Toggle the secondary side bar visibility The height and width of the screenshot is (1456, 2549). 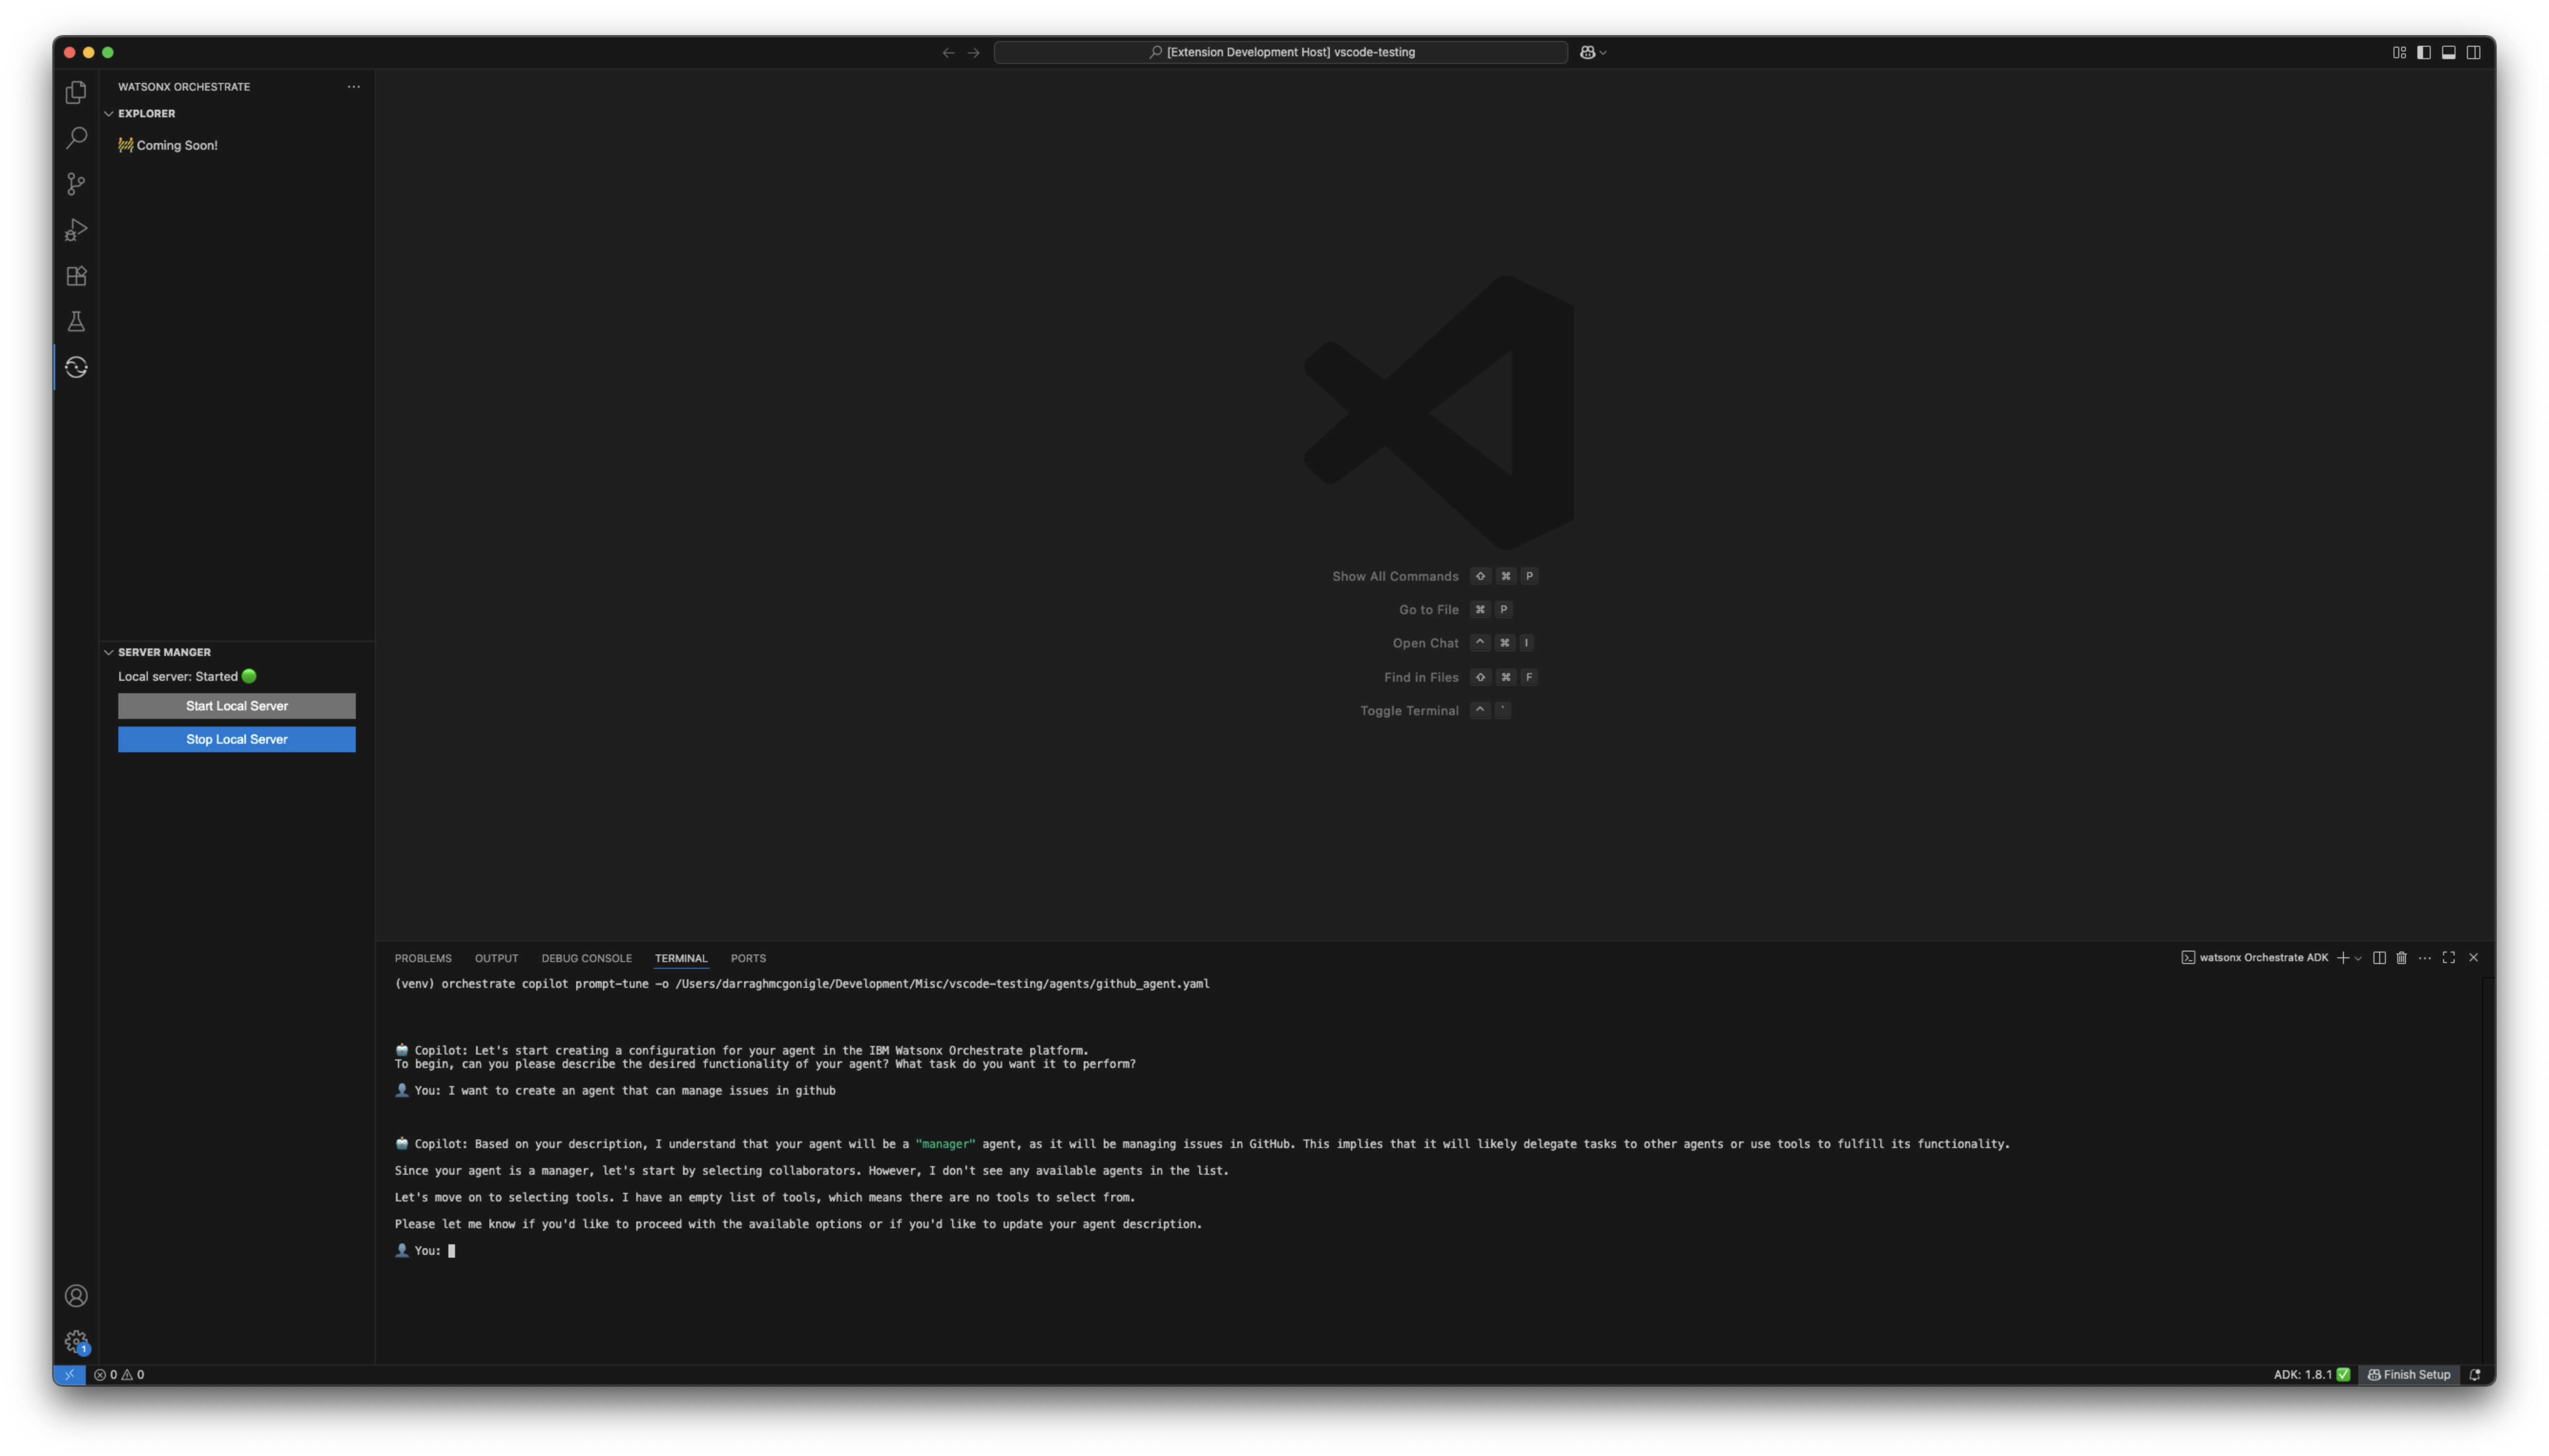[2474, 52]
